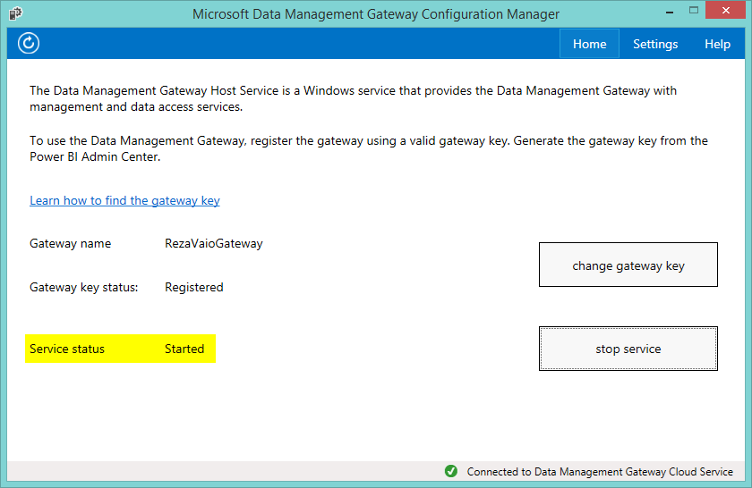Maximize the Configuration Manager window

681,13
